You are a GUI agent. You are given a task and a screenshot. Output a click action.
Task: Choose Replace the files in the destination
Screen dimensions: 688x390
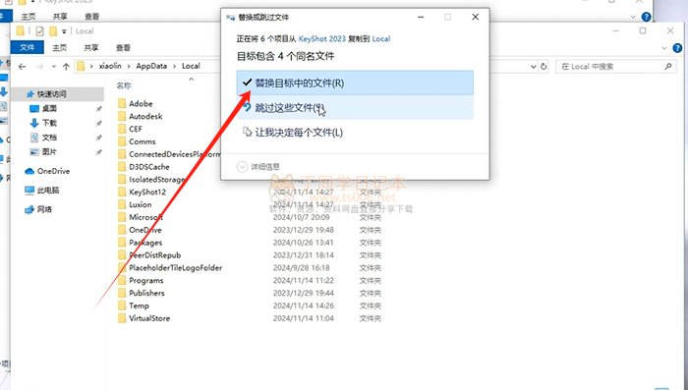355,83
